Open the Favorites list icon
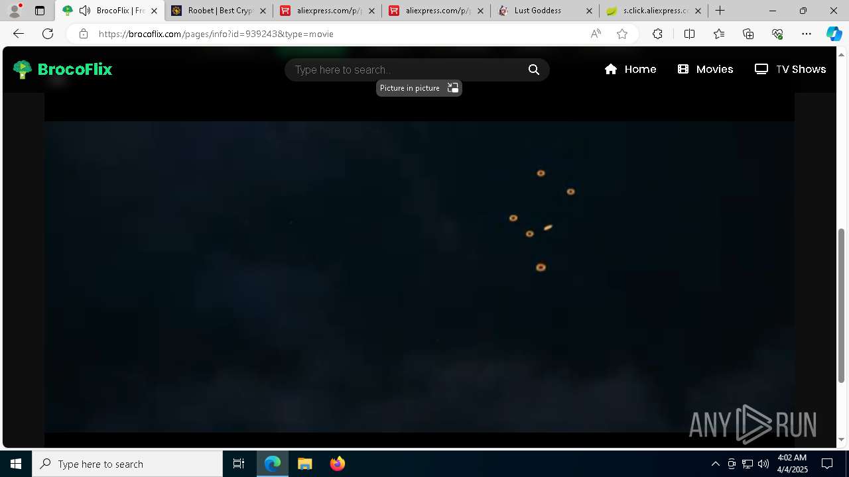This screenshot has height=477, width=849. pyautogui.click(x=719, y=34)
